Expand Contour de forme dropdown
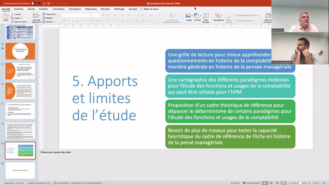 click(x=255, y=21)
